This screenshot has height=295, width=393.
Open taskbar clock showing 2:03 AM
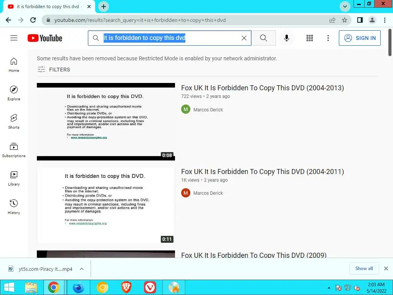tap(376, 287)
